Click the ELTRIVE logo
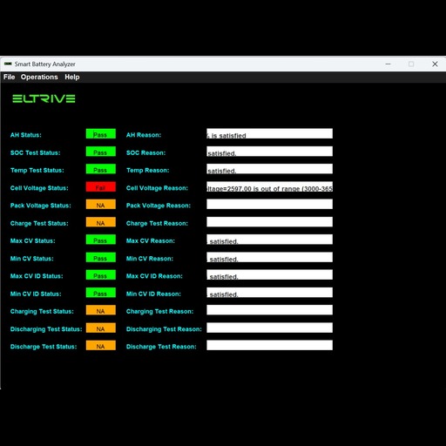446x446 pixels. (x=44, y=98)
